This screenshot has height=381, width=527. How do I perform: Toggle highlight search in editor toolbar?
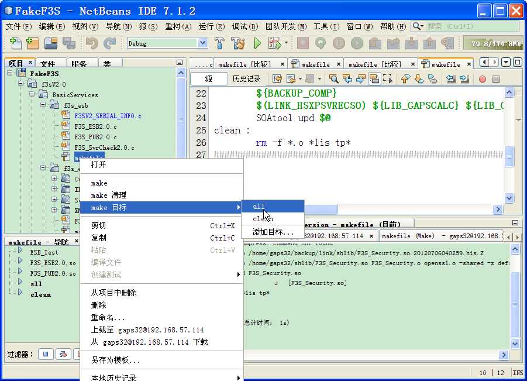[374, 79]
